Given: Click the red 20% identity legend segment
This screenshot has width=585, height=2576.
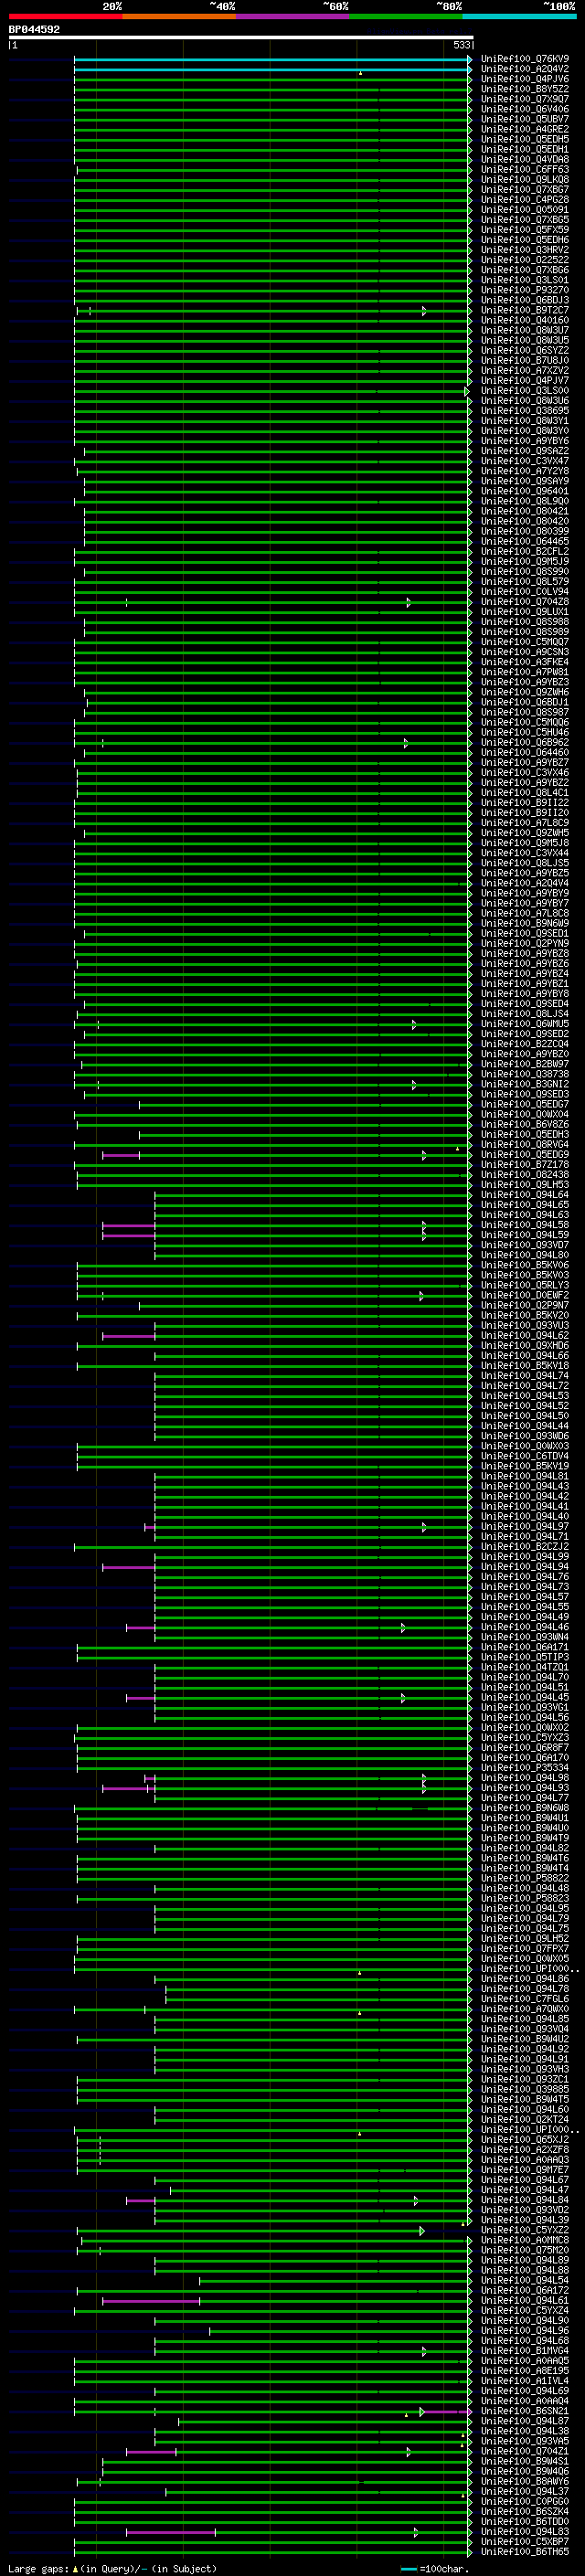Looking at the screenshot, I should click(x=65, y=16).
